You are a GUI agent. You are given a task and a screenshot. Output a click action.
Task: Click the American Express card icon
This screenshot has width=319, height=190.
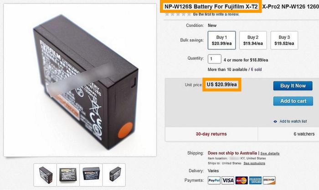coord(255,180)
